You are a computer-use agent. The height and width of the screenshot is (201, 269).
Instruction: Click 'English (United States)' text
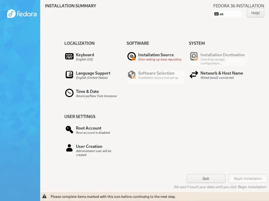point(92,77)
